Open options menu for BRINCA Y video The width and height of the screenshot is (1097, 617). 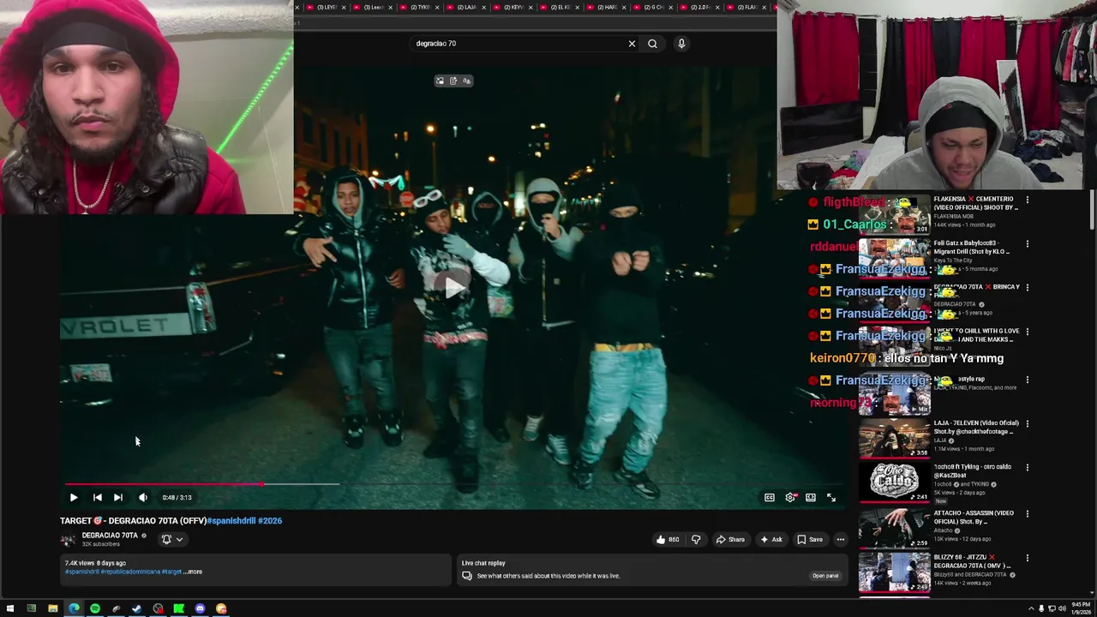(x=1028, y=287)
